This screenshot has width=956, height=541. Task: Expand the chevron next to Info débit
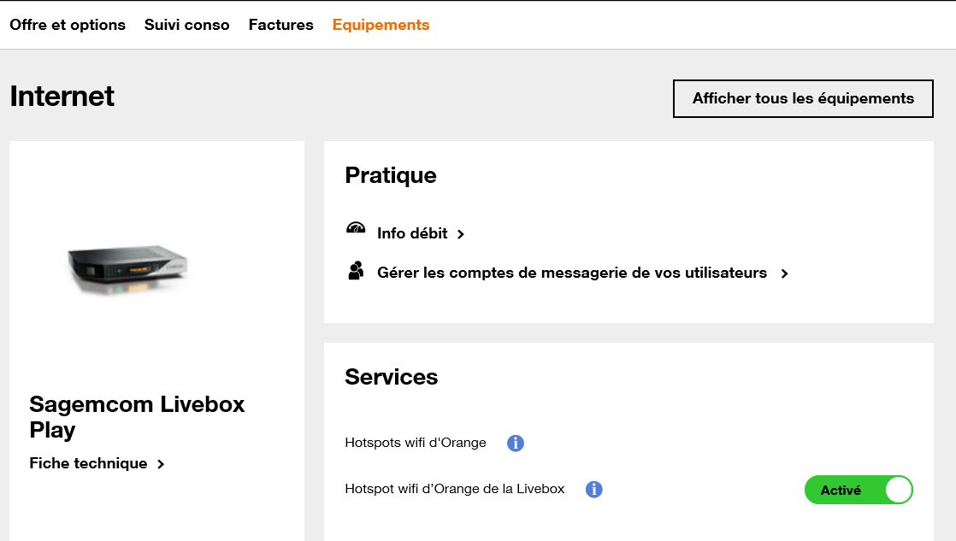coord(461,234)
